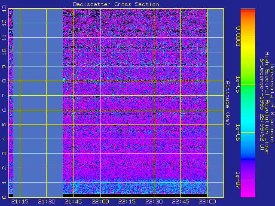Click the altitude tick label 5

4,124
